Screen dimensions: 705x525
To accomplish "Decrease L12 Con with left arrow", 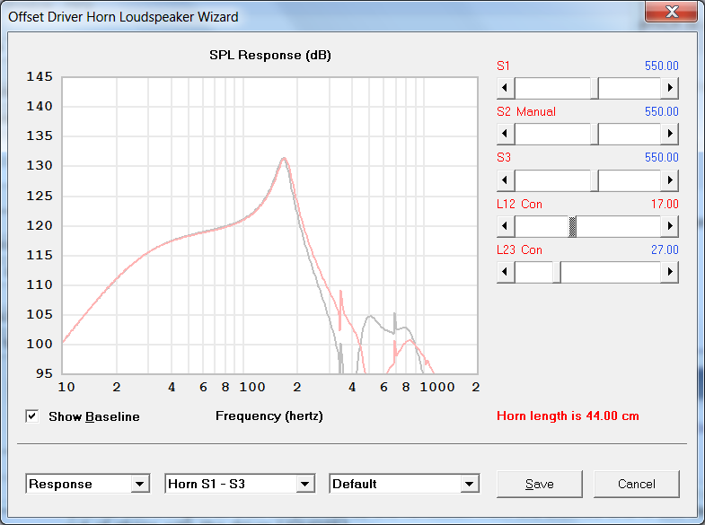I will (506, 226).
